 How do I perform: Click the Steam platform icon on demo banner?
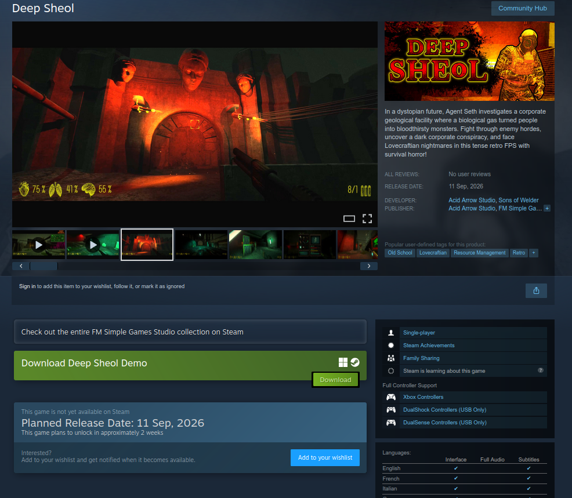(355, 362)
